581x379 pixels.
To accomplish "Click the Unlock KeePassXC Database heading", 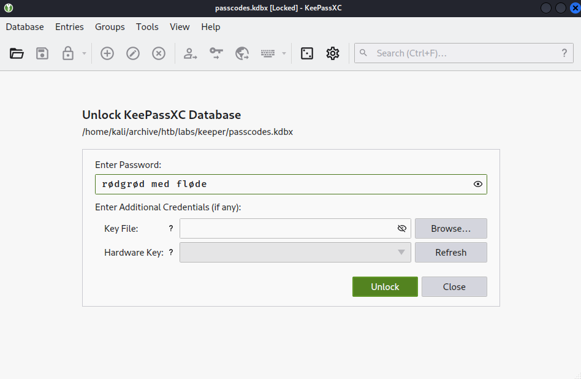I will tap(162, 115).
